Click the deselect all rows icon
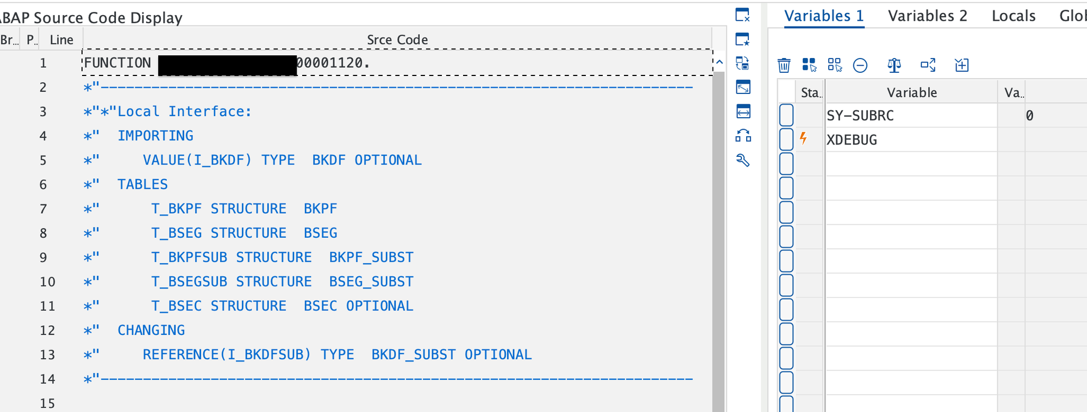The height and width of the screenshot is (412, 1087). [835, 65]
